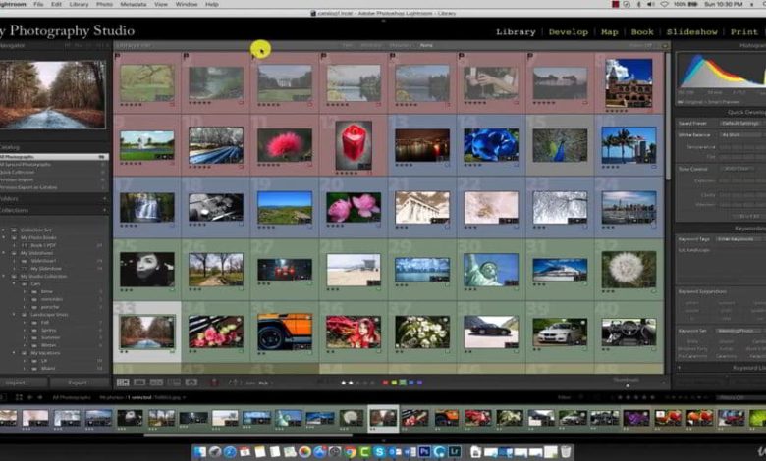This screenshot has width=766, height=461.
Task: Collapse the My Vacations collection set
Action: point(14,353)
